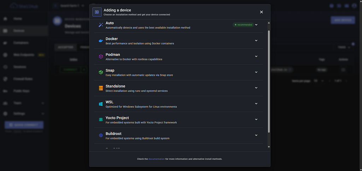Click Quick Connect button in background sidebar
Screen dimensions: 362x171
click(24, 125)
